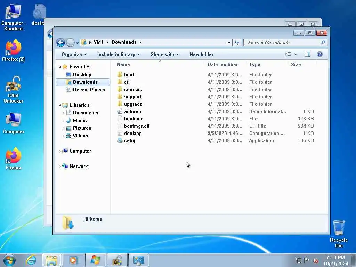Expand the Videos library
The height and width of the screenshot is (267, 356).
tap(63, 136)
